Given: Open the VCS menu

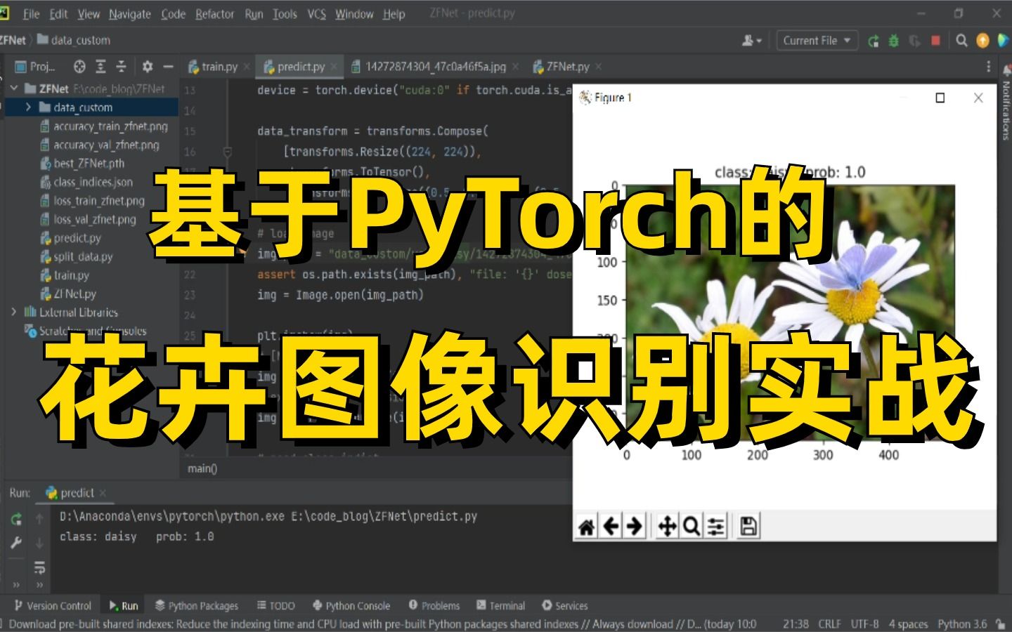Looking at the screenshot, I should point(316,14).
